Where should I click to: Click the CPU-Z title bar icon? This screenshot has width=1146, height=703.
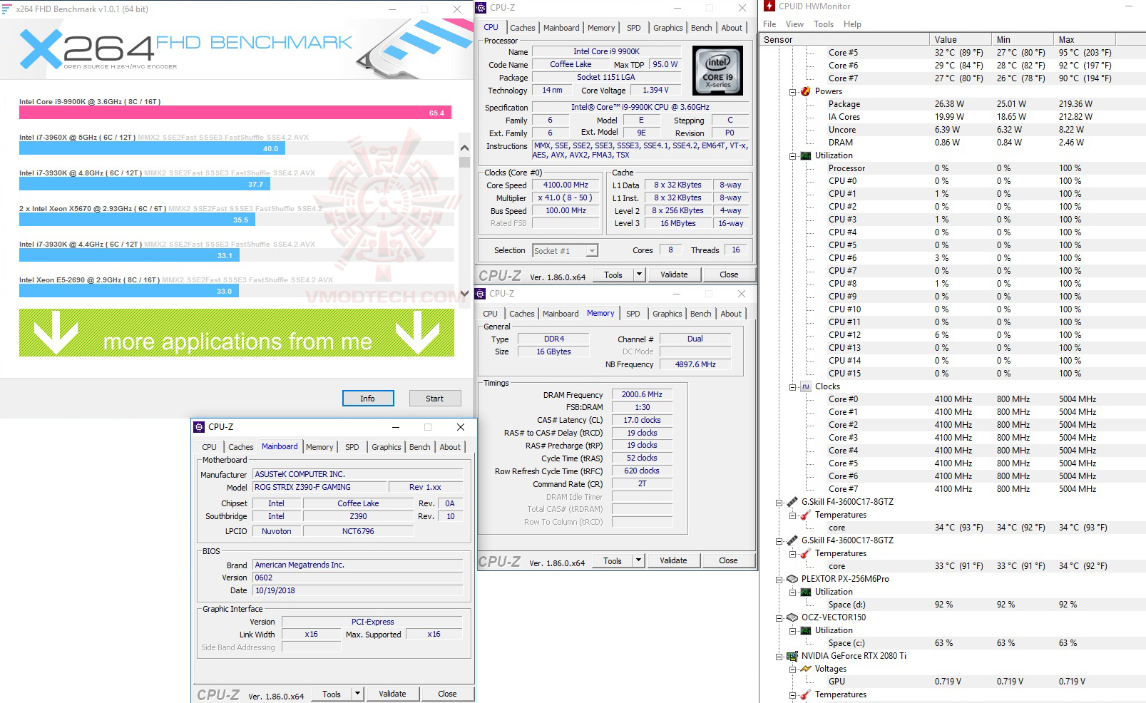479,8
